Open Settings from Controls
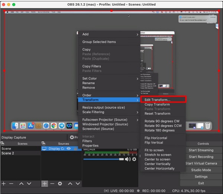This screenshot has width=223, height=194. point(201,177)
